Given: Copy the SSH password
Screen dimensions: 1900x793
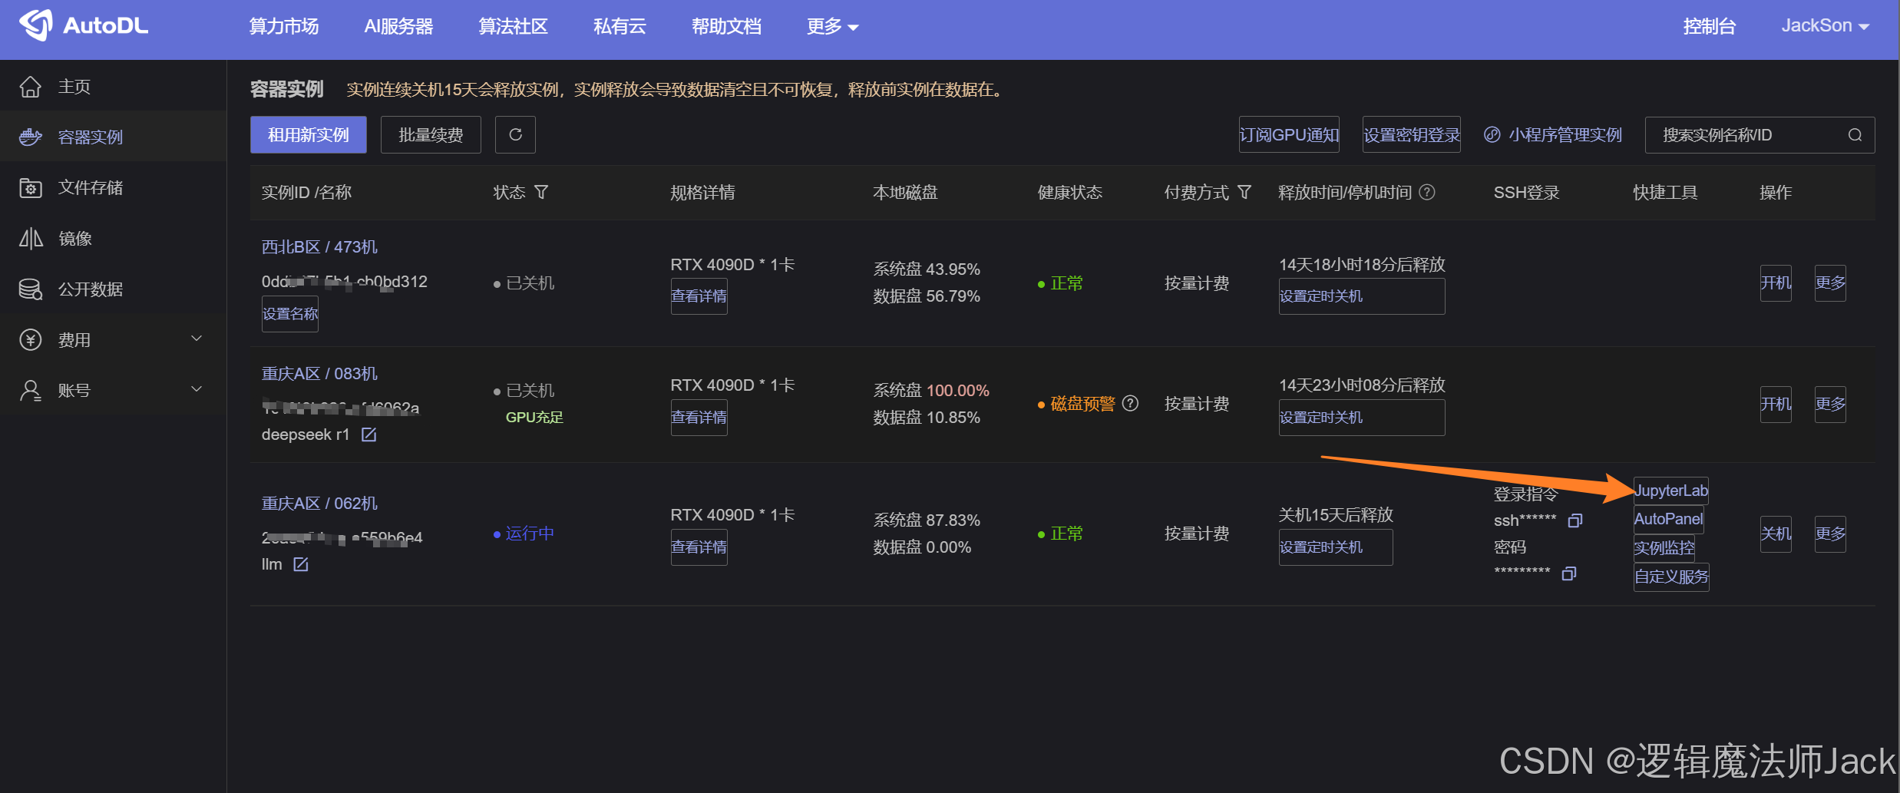Looking at the screenshot, I should 1568,573.
